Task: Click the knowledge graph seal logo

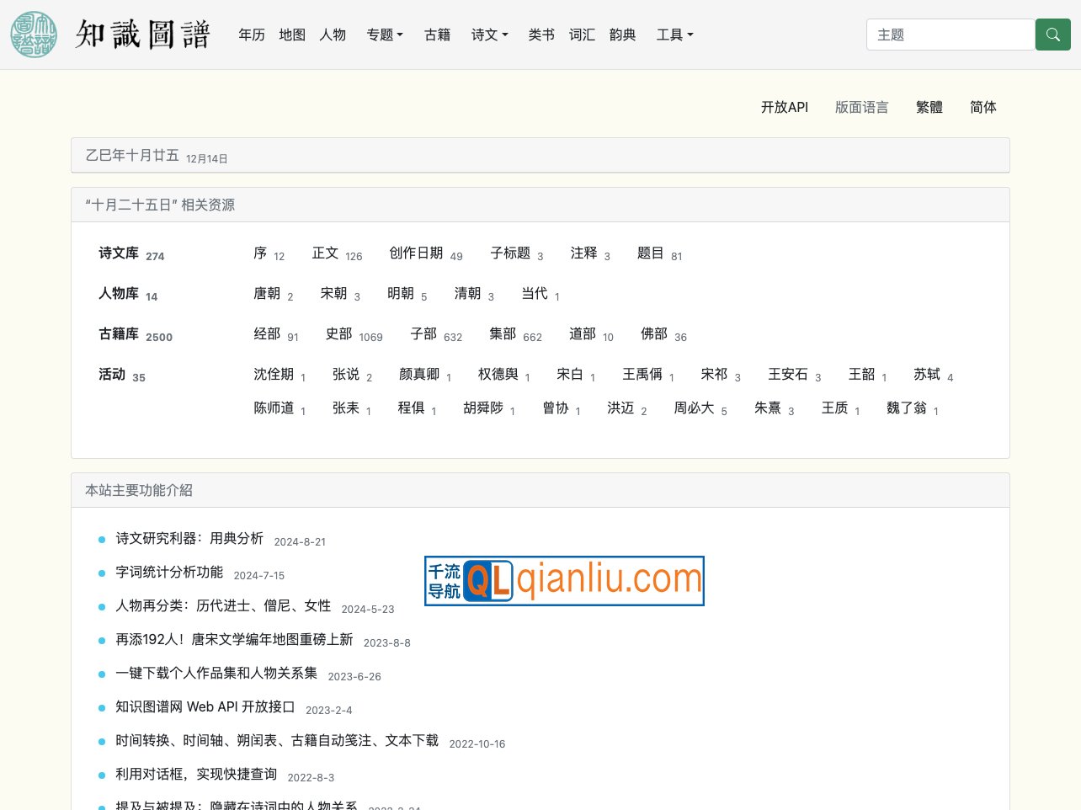Action: (33, 35)
